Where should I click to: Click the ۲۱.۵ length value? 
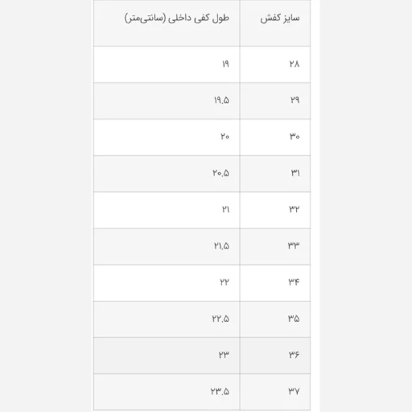221,246
